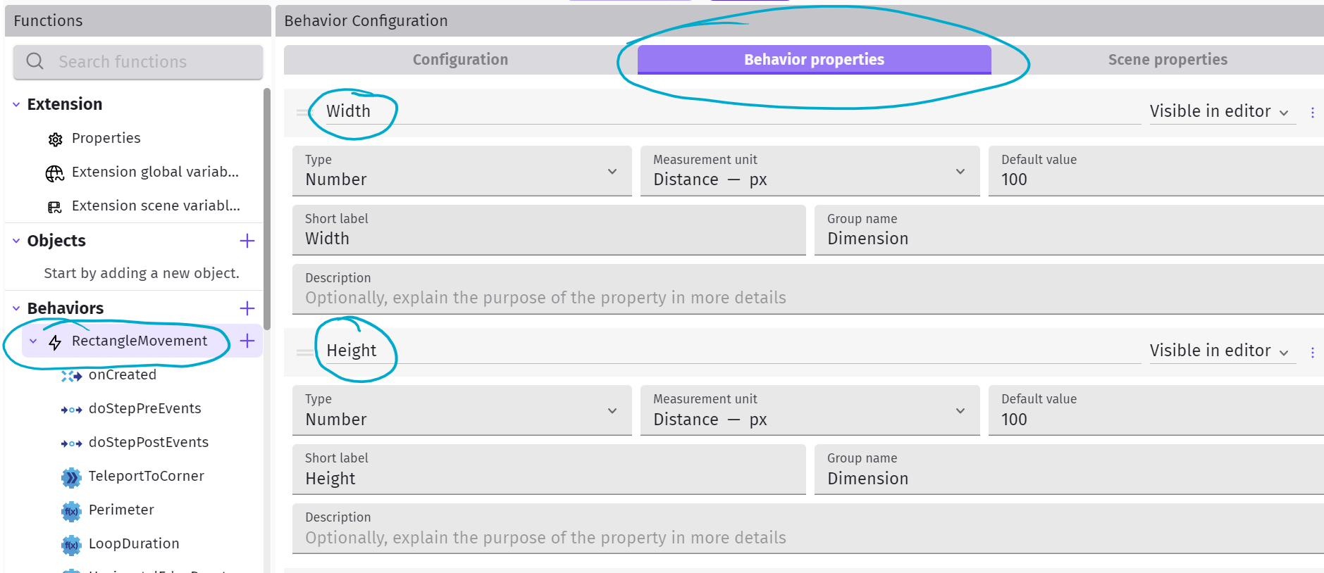1324x573 pixels.
Task: Open Height property three-dot menu
Action: point(1312,352)
